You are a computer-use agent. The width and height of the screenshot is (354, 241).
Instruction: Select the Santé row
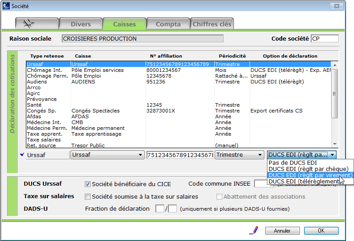coord(179,105)
